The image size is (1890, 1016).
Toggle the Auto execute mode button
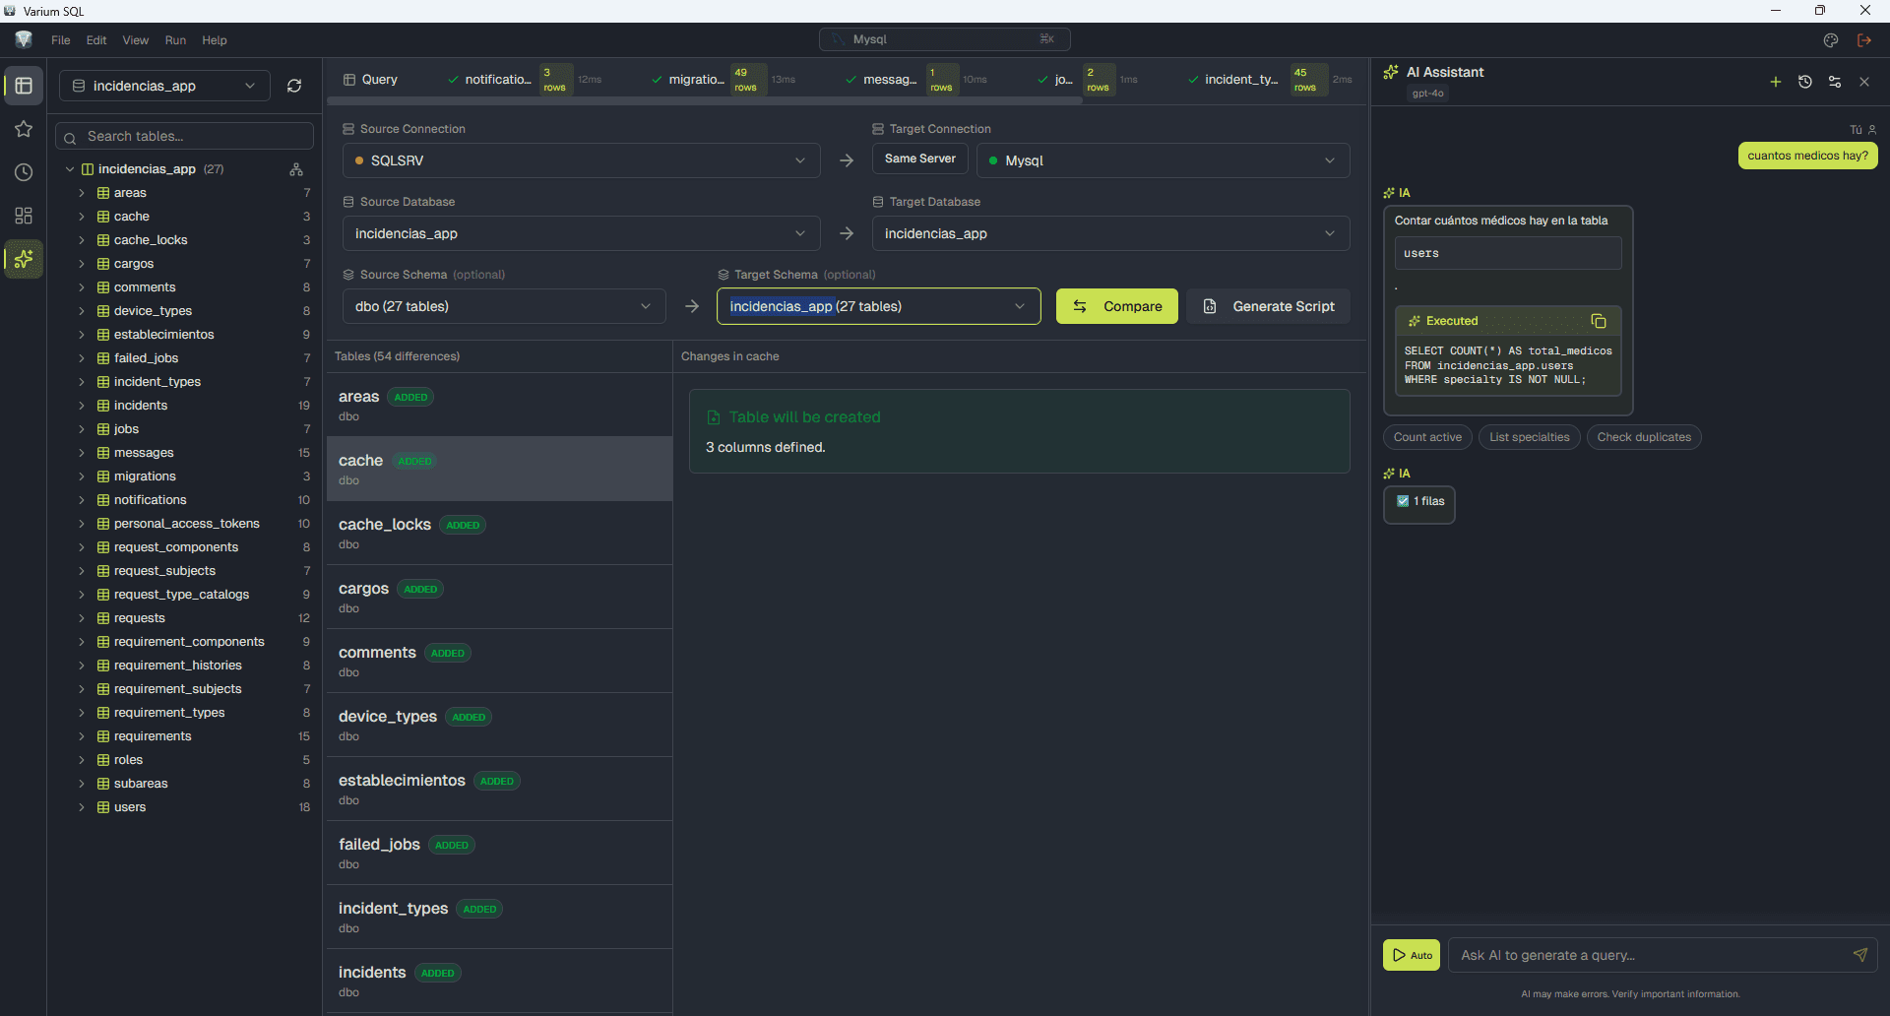(x=1412, y=955)
